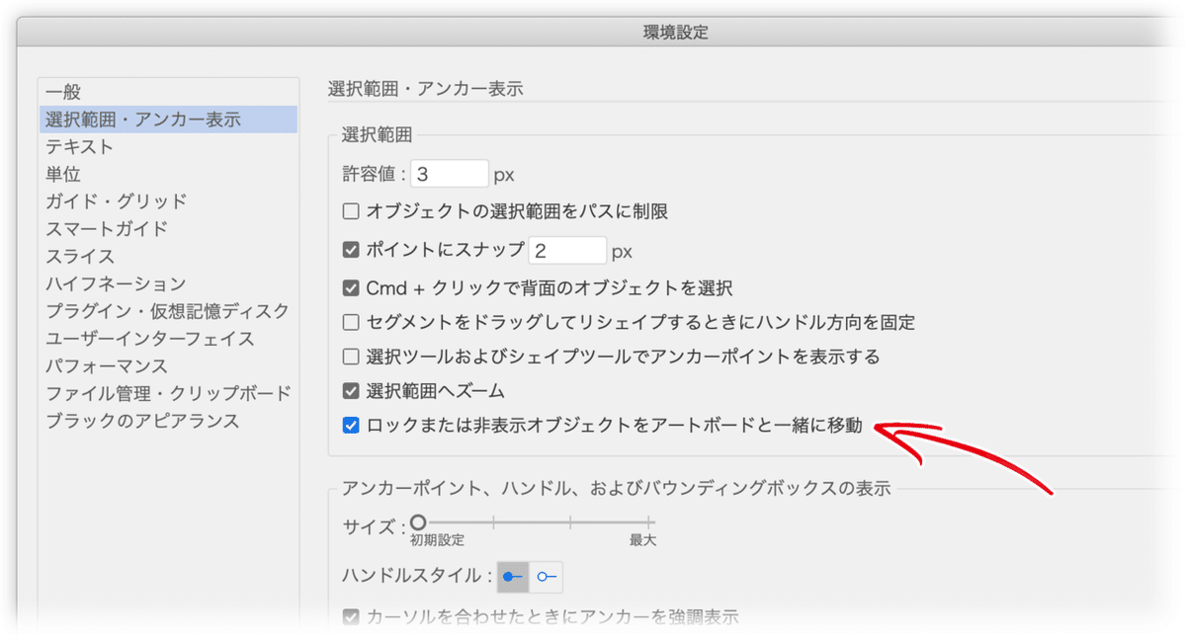
Task: Click the 最大 end of サイズ slider
Action: click(648, 521)
